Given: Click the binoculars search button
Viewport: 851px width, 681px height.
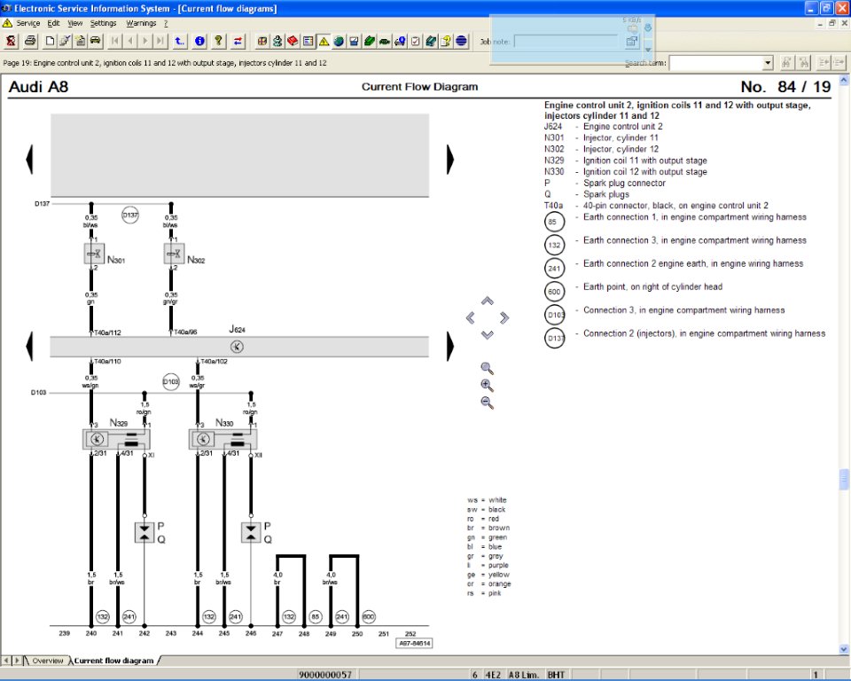Looking at the screenshot, I should [785, 63].
